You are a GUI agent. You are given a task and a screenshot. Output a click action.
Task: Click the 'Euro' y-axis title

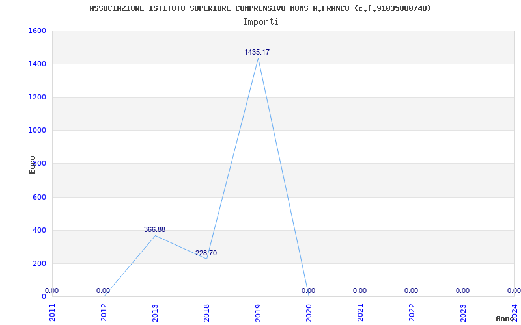(32, 164)
